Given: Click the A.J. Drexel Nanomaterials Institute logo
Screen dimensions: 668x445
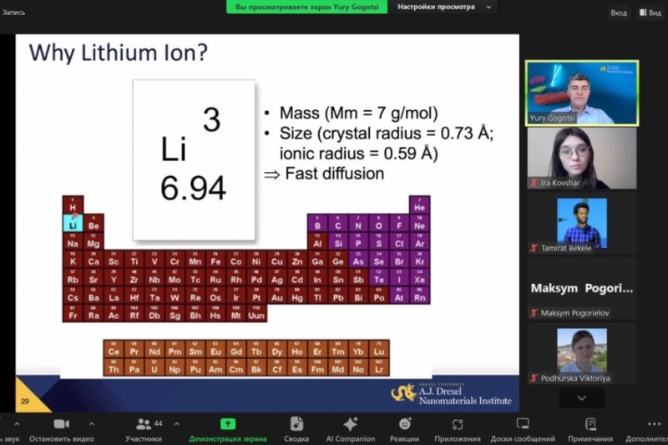Looking at the screenshot, I should (x=451, y=394).
